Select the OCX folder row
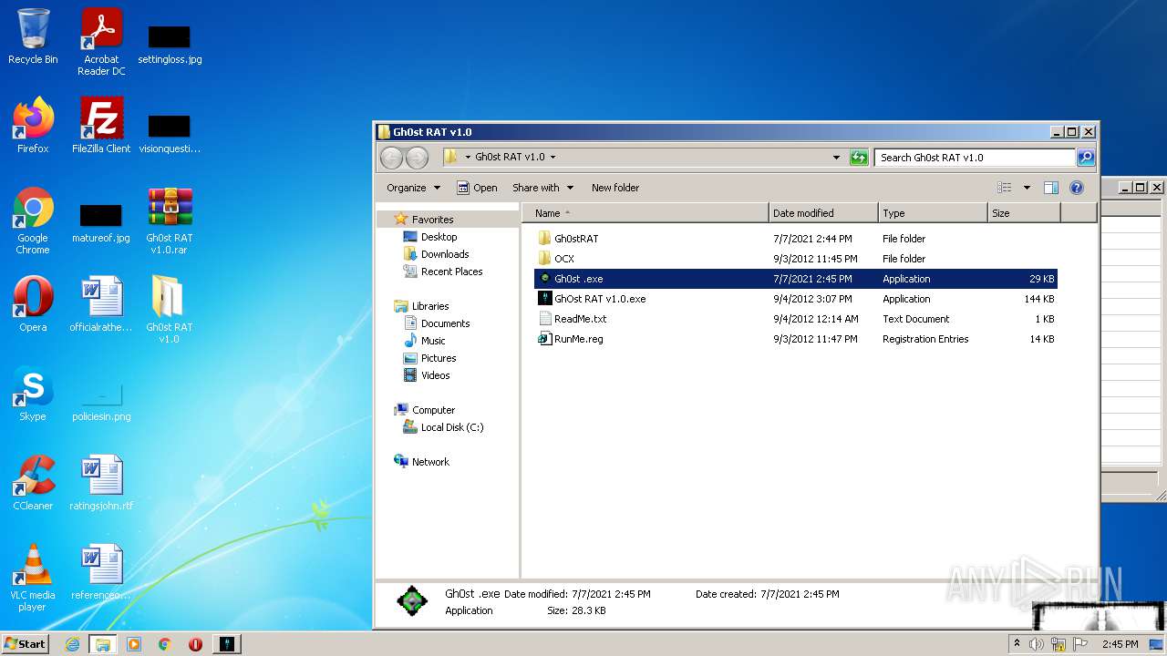 pos(795,259)
